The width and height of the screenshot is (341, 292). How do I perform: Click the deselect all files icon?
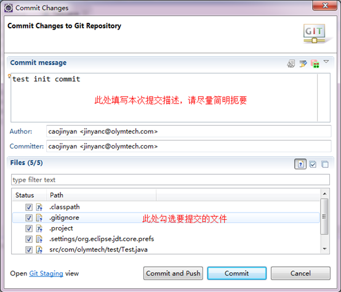[325, 164]
